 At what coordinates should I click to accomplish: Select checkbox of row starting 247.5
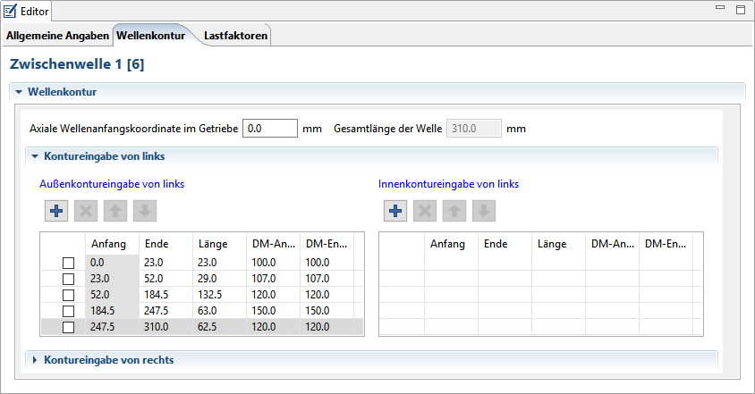[68, 328]
